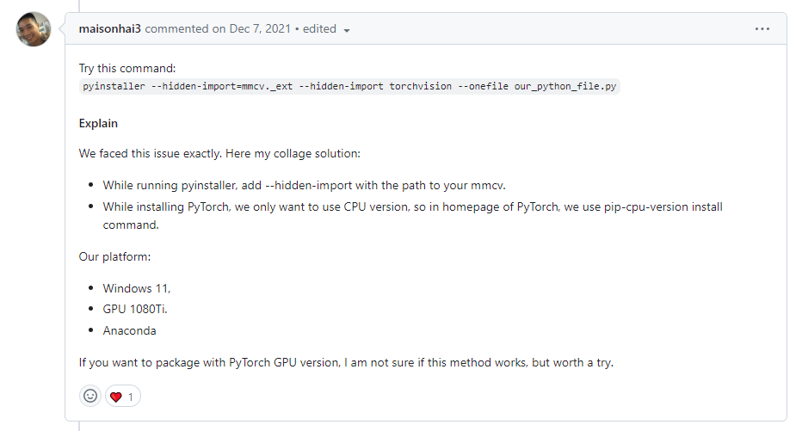Click the closing PyTorch GPU version sentence
This screenshot has width=802, height=431.
(x=346, y=362)
